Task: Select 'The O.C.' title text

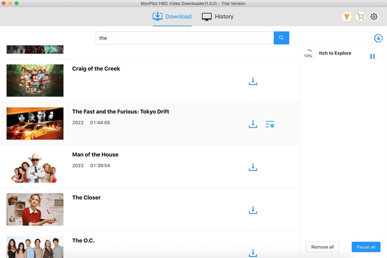Action: (x=83, y=240)
